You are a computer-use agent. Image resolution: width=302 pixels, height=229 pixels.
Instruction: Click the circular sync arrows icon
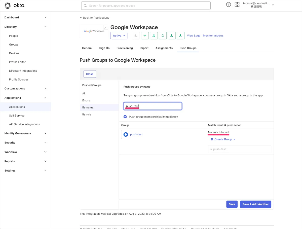(163, 36)
